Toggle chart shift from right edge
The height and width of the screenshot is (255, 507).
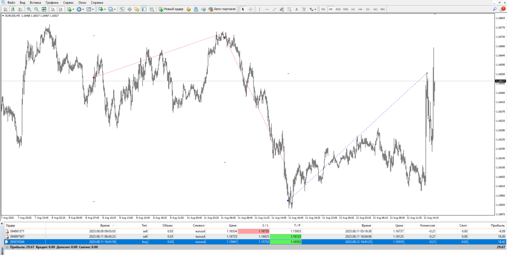point(61,9)
